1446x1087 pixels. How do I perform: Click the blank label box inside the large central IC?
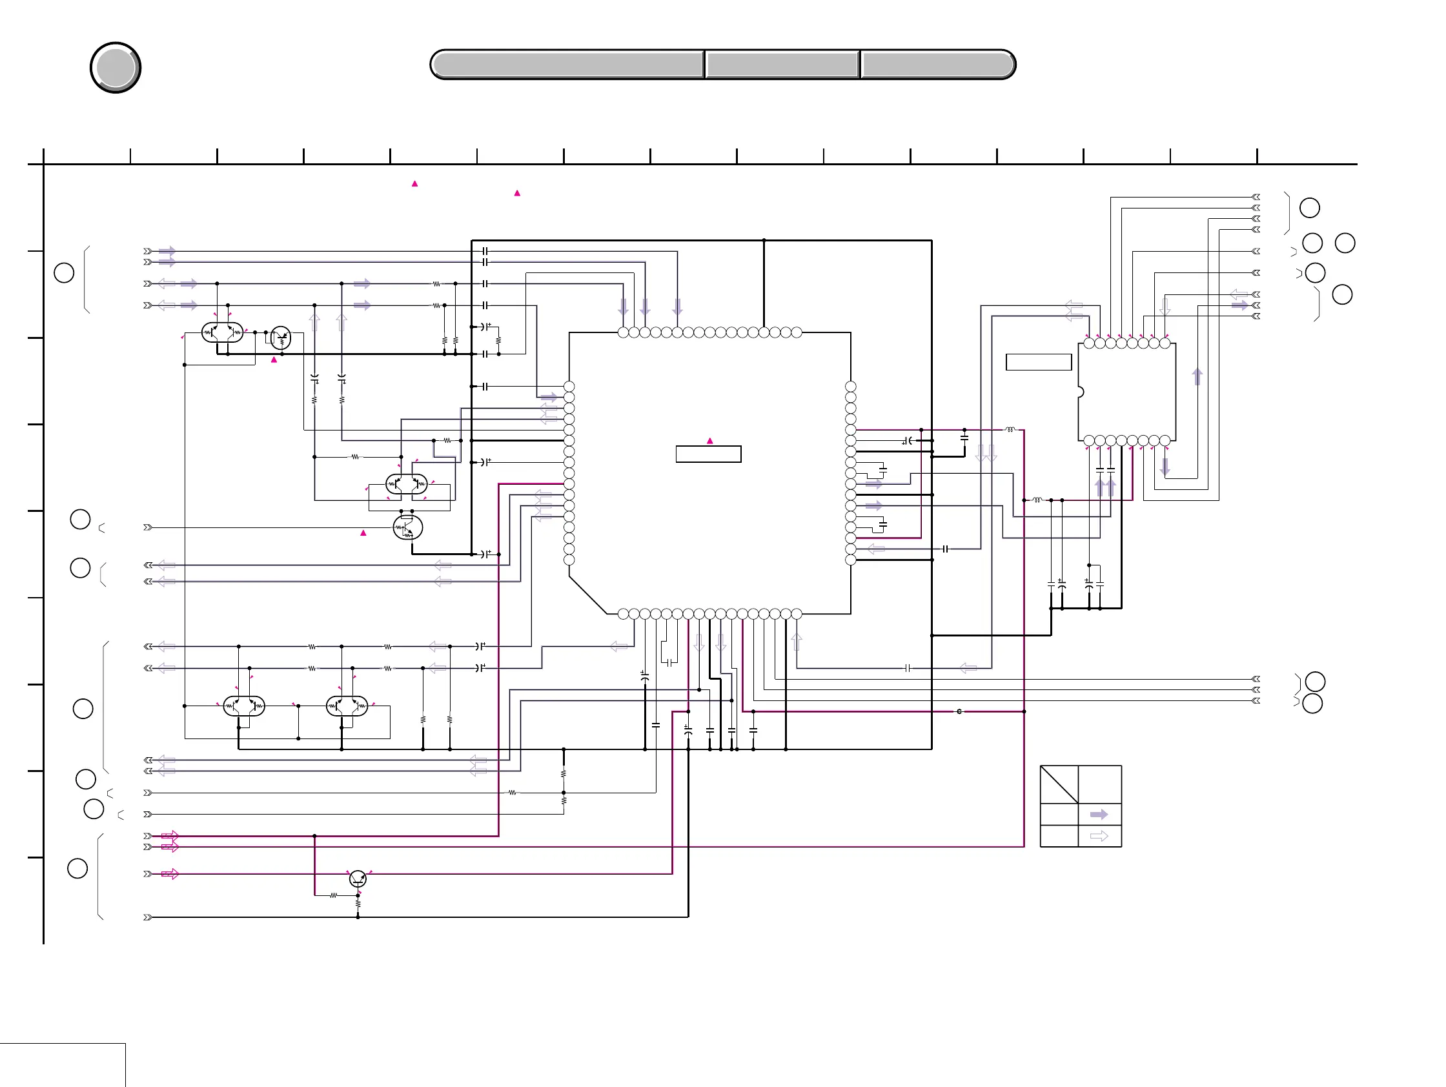(709, 454)
